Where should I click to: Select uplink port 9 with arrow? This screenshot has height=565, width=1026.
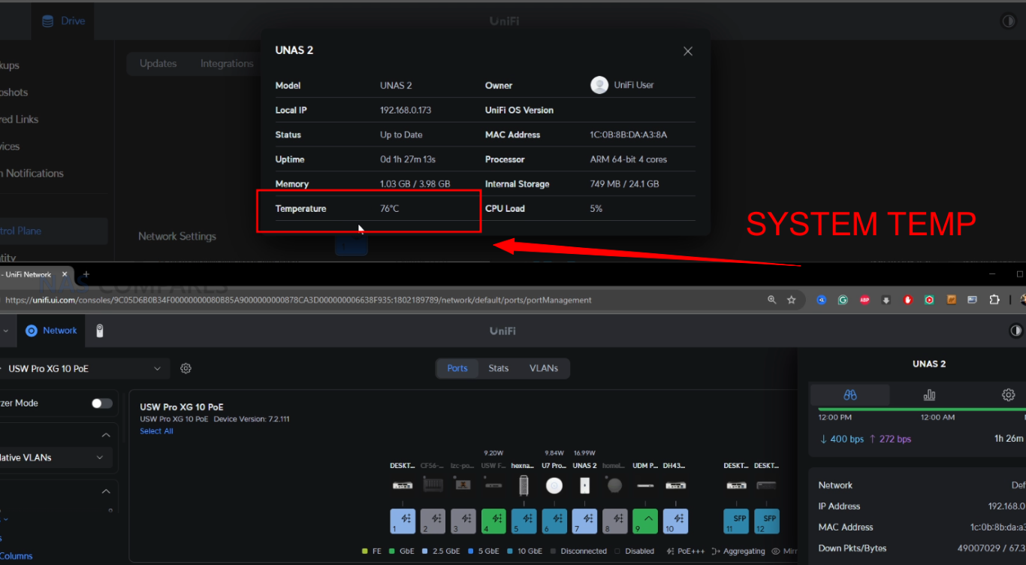pyautogui.click(x=645, y=521)
